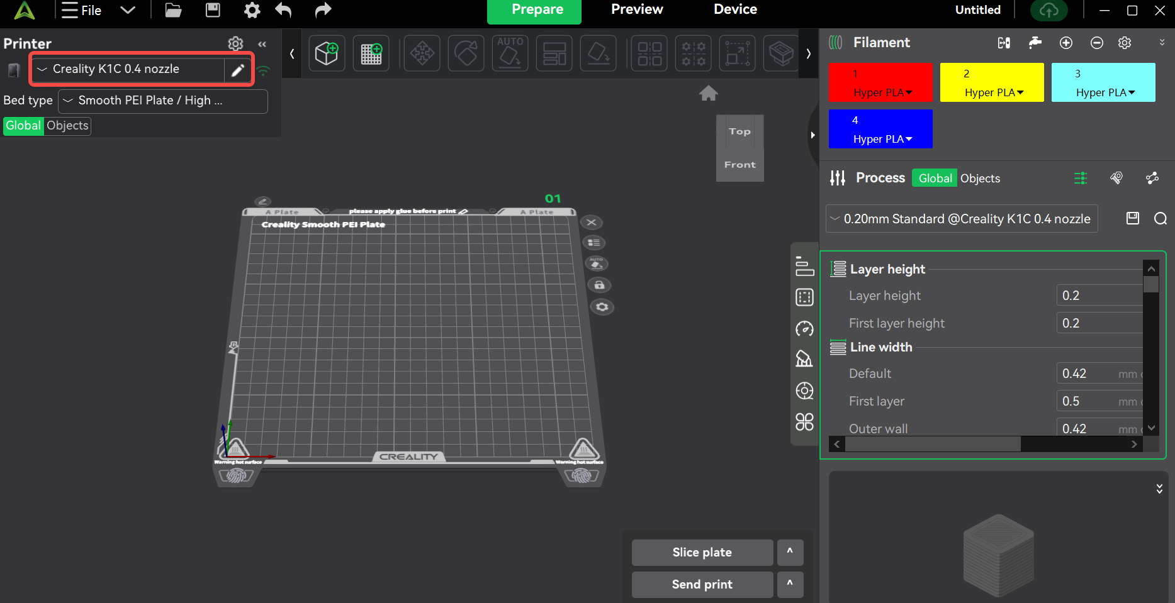Screen dimensions: 1175x603
Task: Expand the process preset dropdown
Action: [x=961, y=219]
